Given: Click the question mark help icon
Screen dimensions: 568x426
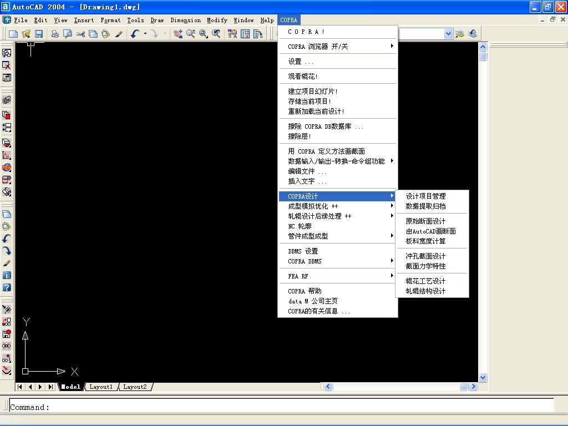Looking at the screenshot, I should click(x=7, y=288).
